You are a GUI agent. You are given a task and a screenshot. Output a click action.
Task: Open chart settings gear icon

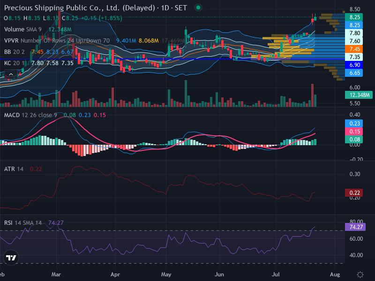(x=360, y=274)
